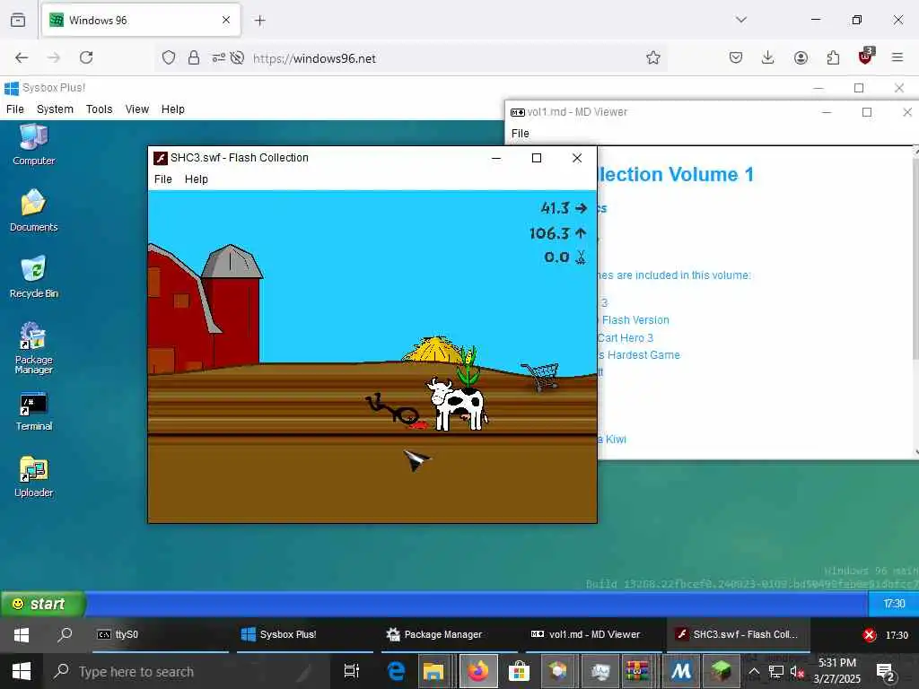Open the Documents folder icon
Viewport: 919px width, 689px height.
coord(33,210)
